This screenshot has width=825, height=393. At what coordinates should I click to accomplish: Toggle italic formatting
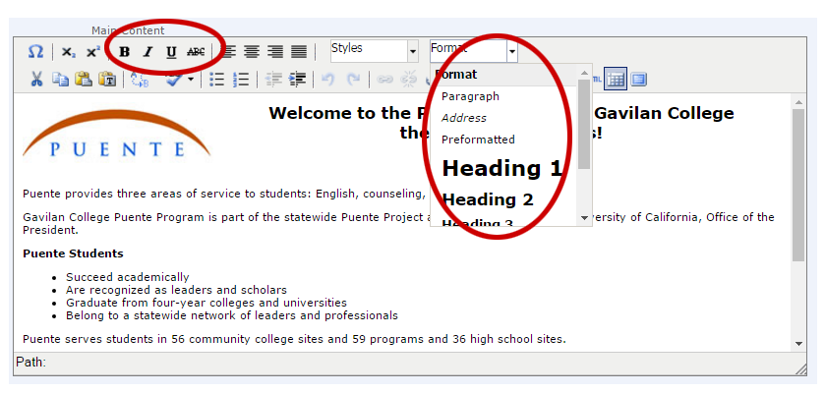point(147,52)
